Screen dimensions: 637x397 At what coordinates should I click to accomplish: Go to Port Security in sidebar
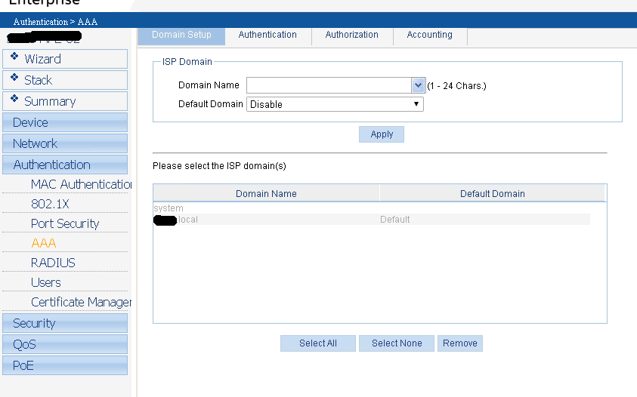coord(65,223)
